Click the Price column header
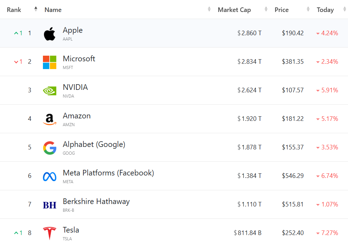This screenshot has height=247, width=348. pos(281,10)
